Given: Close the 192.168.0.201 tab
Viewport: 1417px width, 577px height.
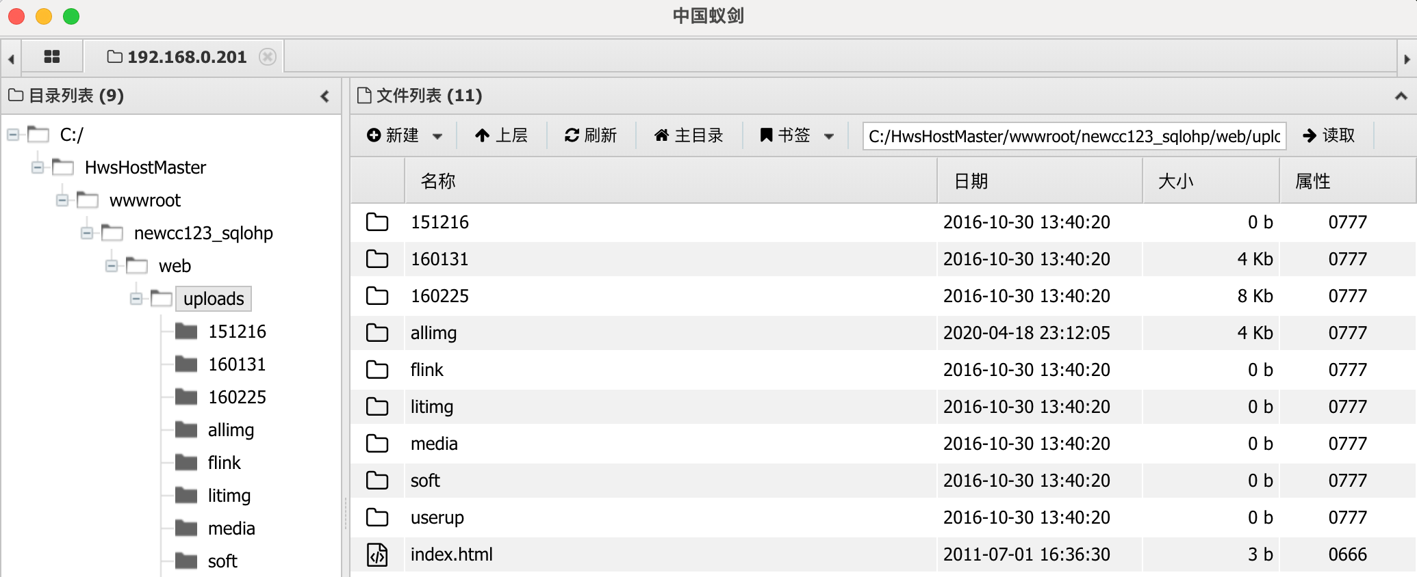Looking at the screenshot, I should click(268, 57).
